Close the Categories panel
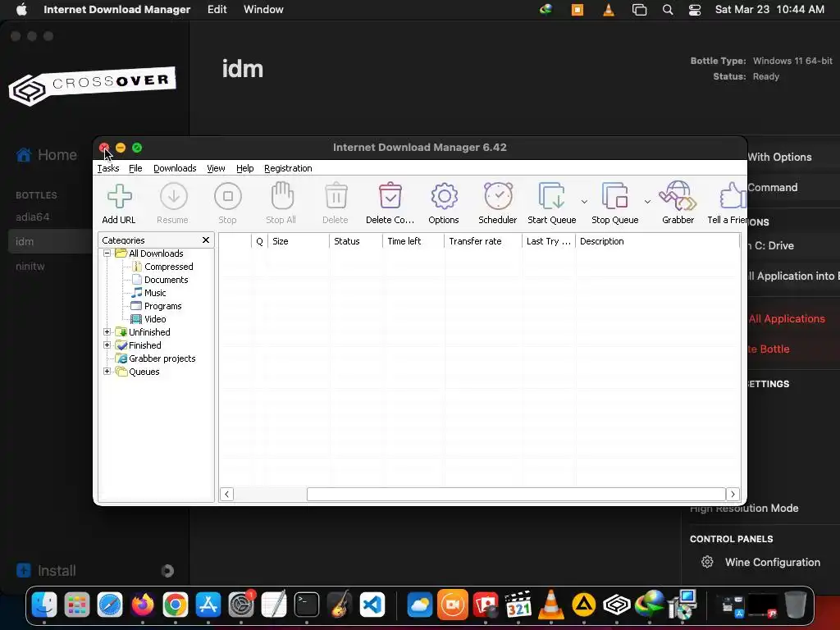This screenshot has width=840, height=630. point(206,240)
